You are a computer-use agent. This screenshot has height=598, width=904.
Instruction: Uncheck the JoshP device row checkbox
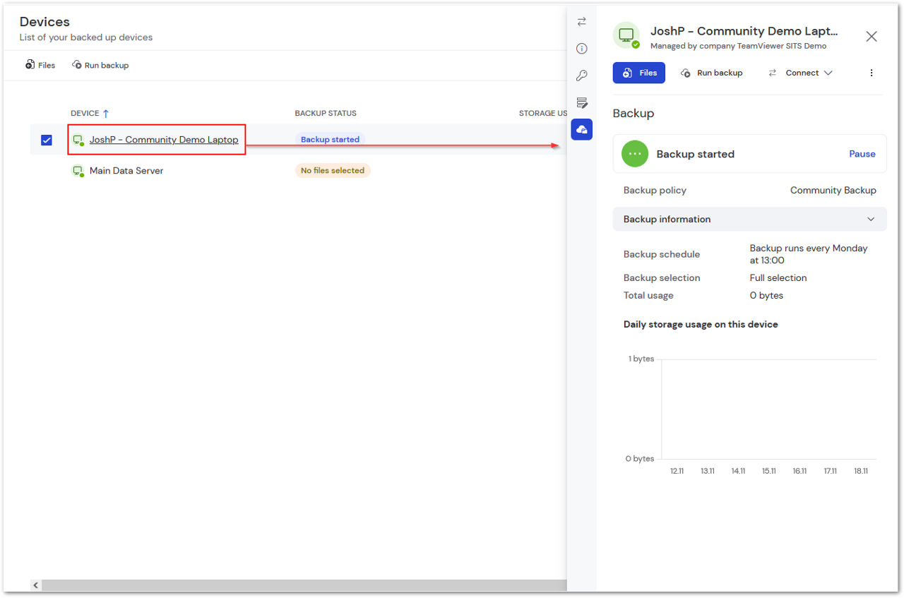[46, 140]
